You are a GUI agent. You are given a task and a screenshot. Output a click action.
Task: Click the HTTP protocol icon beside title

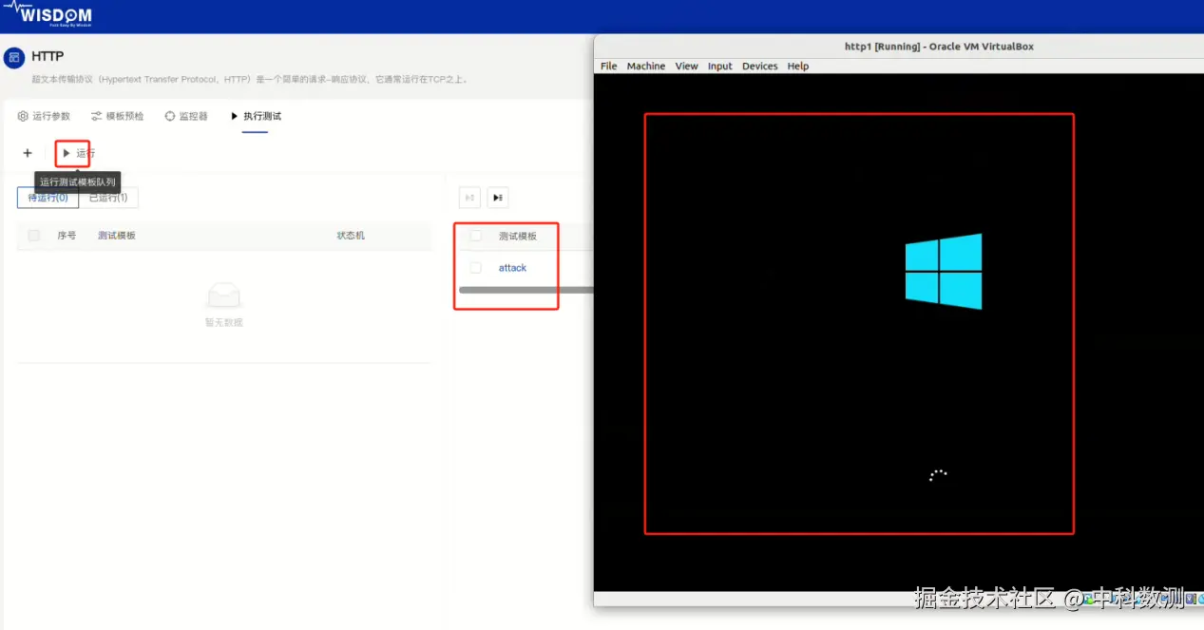(x=14, y=58)
